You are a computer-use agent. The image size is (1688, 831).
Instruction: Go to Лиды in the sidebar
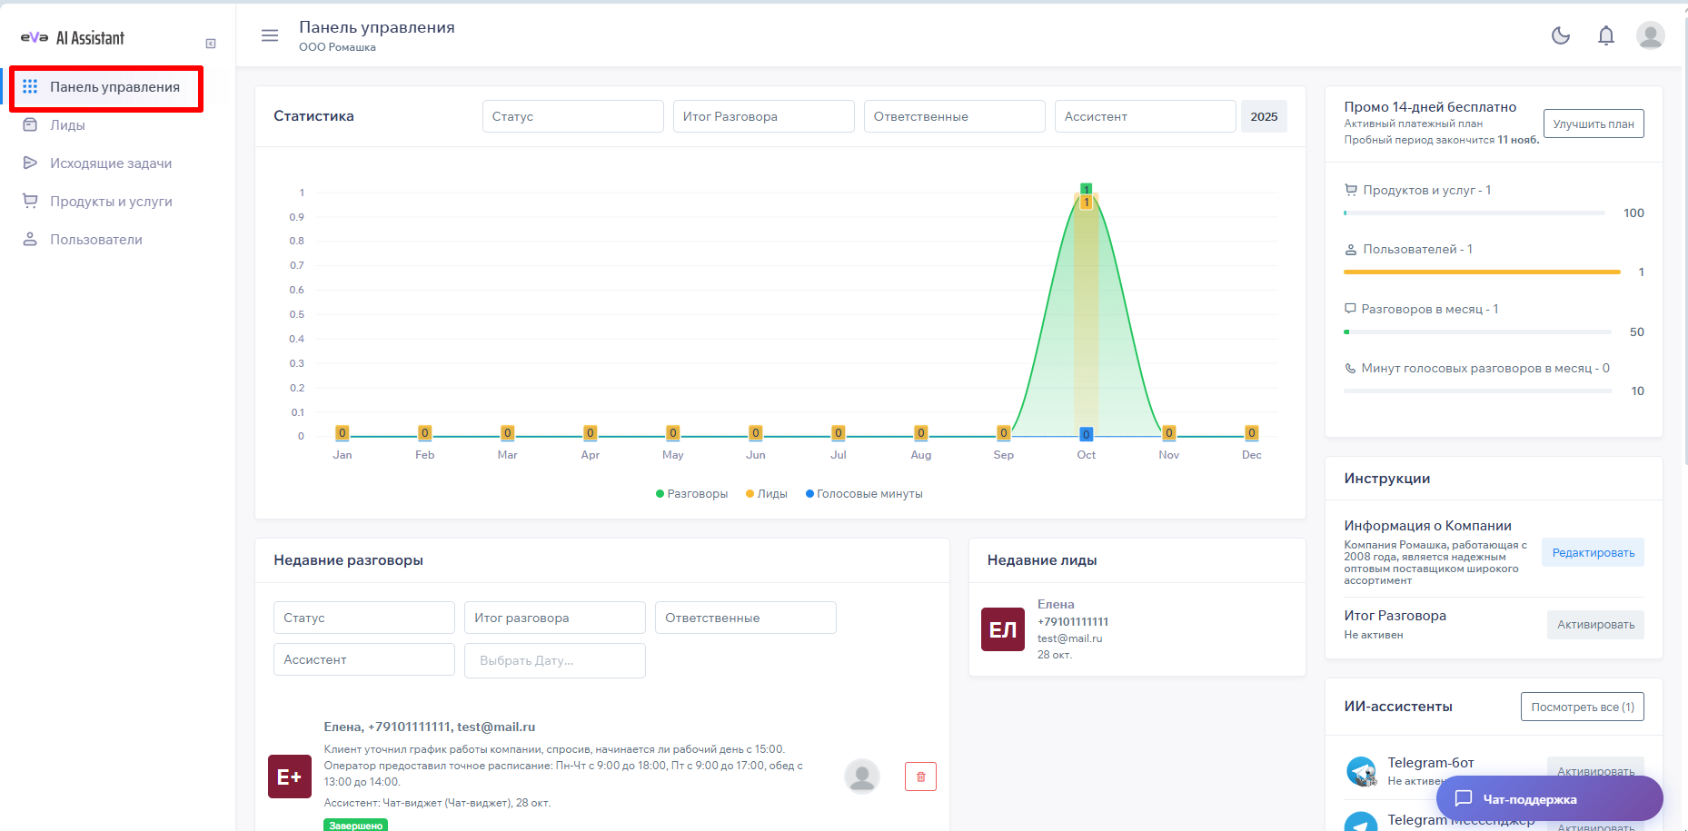click(67, 125)
